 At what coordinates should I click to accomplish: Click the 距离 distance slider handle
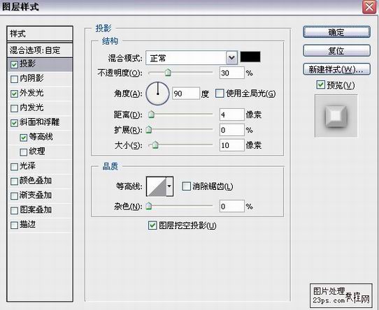[x=151, y=115]
